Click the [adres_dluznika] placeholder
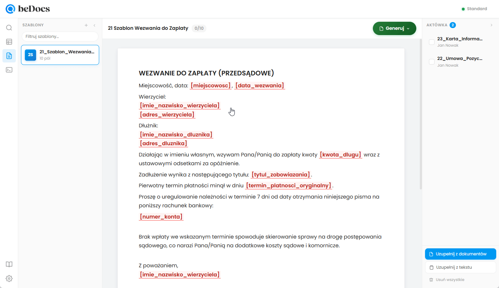 coord(163,143)
